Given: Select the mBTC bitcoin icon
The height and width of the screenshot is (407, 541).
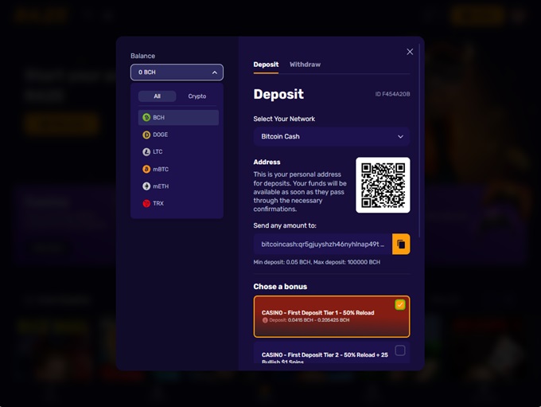Looking at the screenshot, I should pos(146,169).
